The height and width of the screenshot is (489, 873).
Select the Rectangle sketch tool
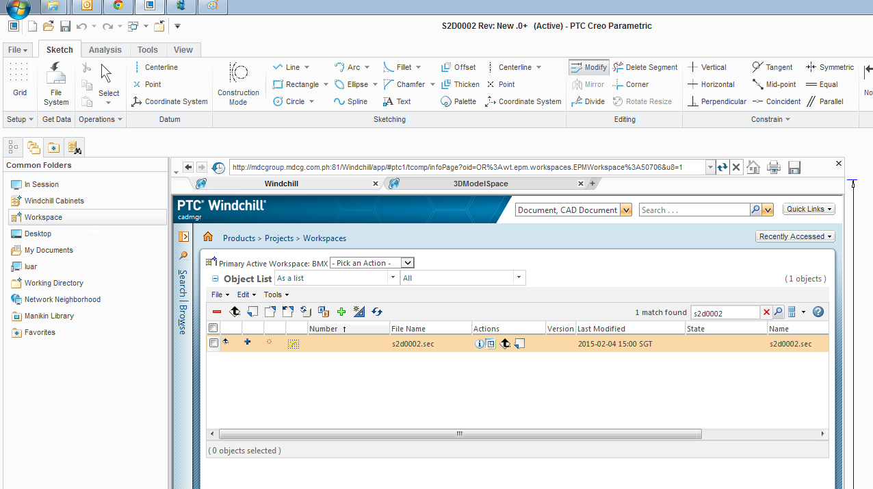pyautogui.click(x=296, y=84)
